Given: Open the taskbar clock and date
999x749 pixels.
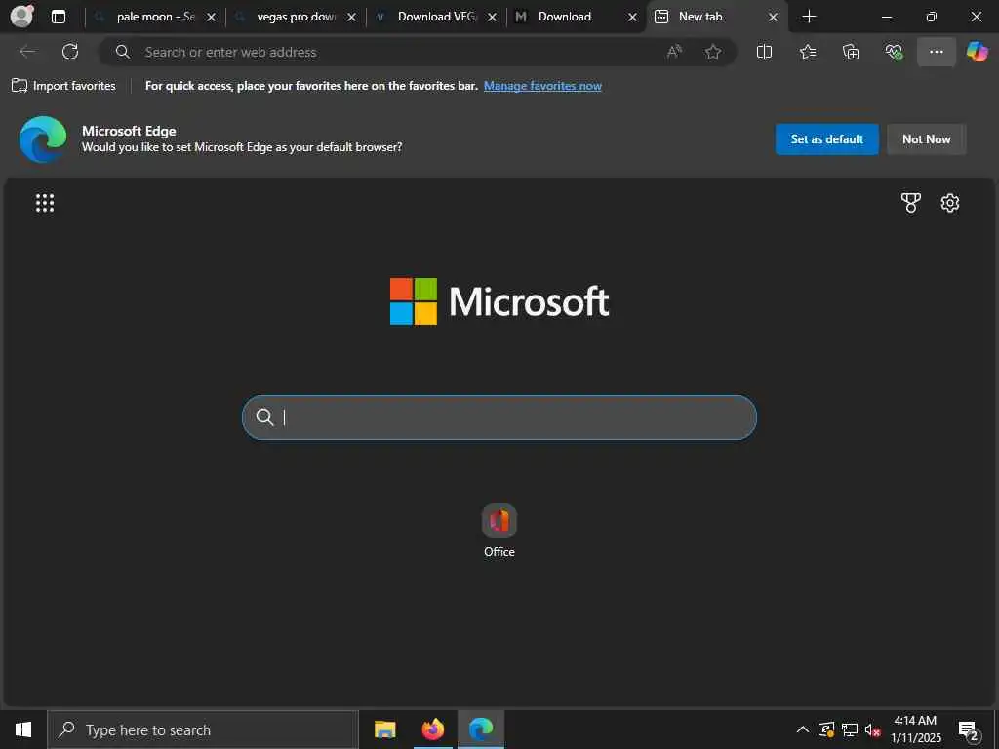Looking at the screenshot, I should pyautogui.click(x=915, y=729).
